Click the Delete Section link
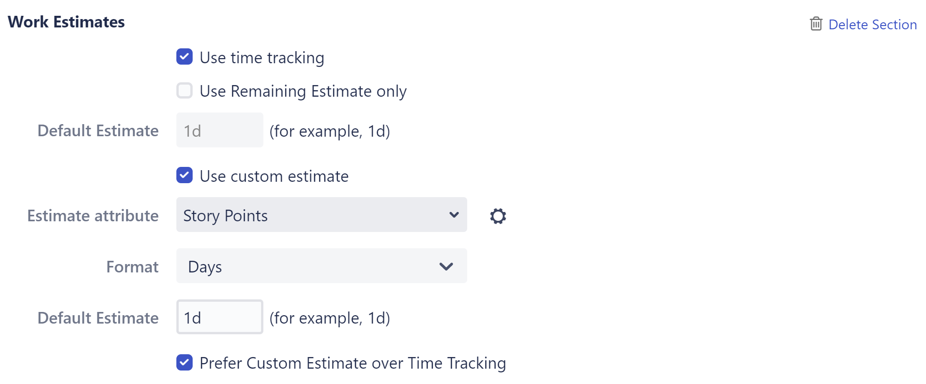 click(872, 24)
